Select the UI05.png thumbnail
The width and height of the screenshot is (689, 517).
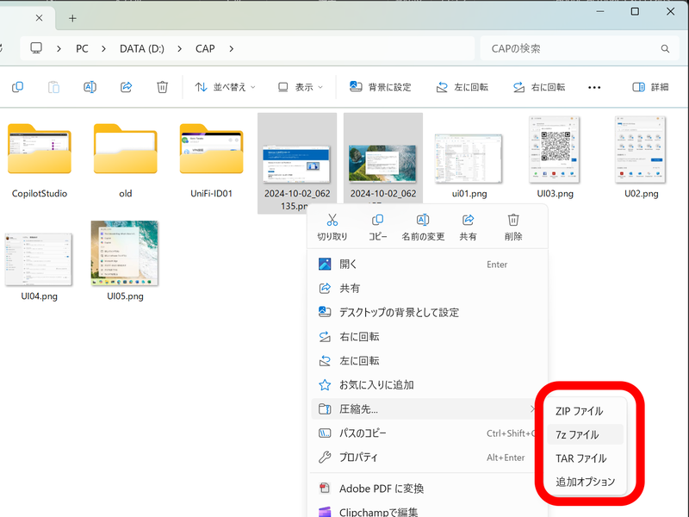coord(125,253)
